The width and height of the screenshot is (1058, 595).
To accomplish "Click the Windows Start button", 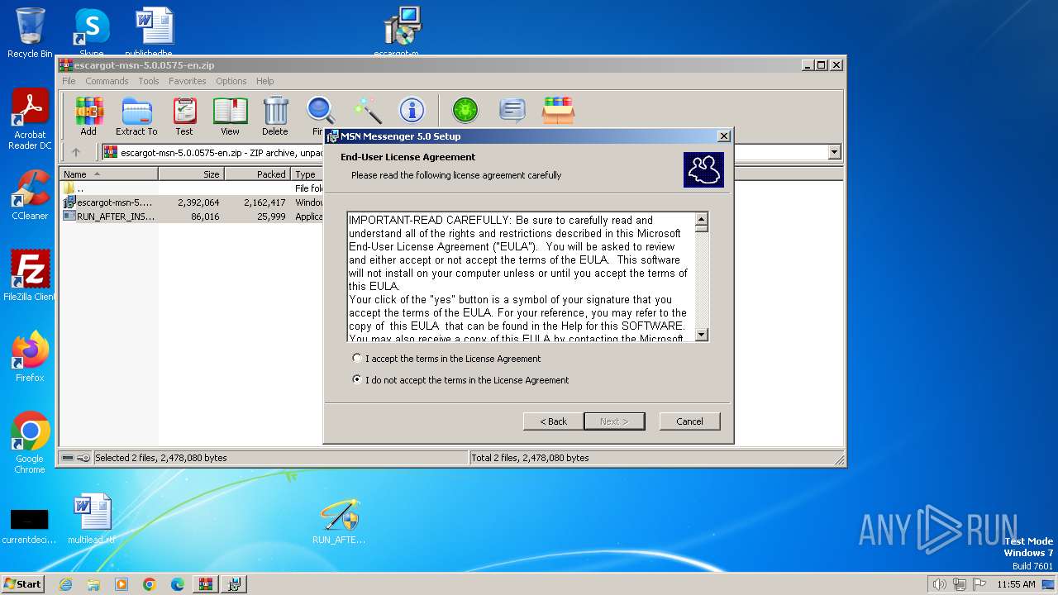I will (22, 584).
